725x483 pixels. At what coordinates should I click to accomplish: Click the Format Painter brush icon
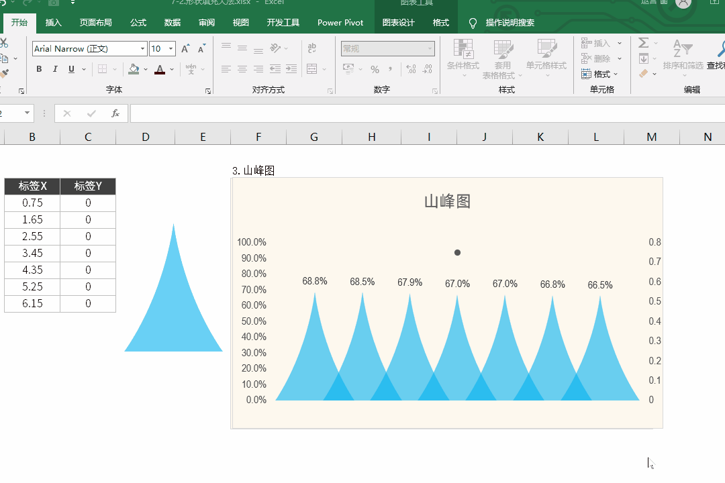(x=4, y=73)
